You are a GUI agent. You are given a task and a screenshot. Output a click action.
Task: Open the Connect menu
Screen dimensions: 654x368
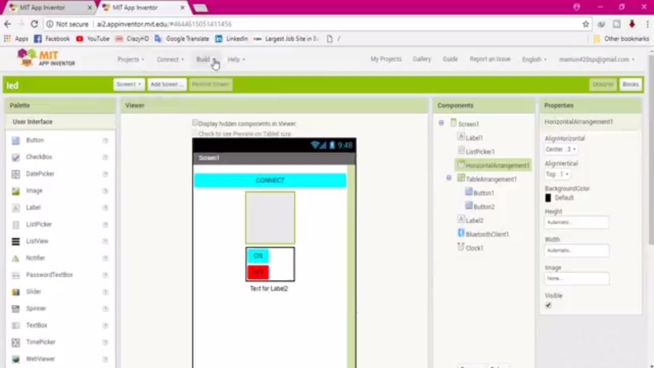pyautogui.click(x=170, y=59)
